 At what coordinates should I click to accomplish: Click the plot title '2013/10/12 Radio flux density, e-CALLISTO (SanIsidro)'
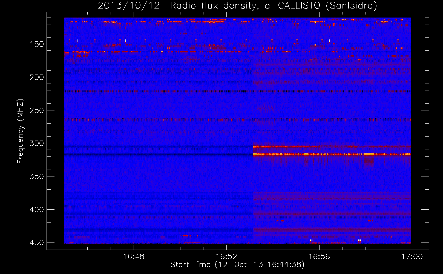pyautogui.click(x=237, y=6)
